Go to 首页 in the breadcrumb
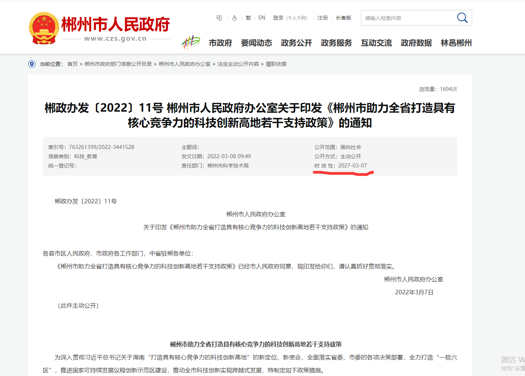 pyautogui.click(x=73, y=64)
